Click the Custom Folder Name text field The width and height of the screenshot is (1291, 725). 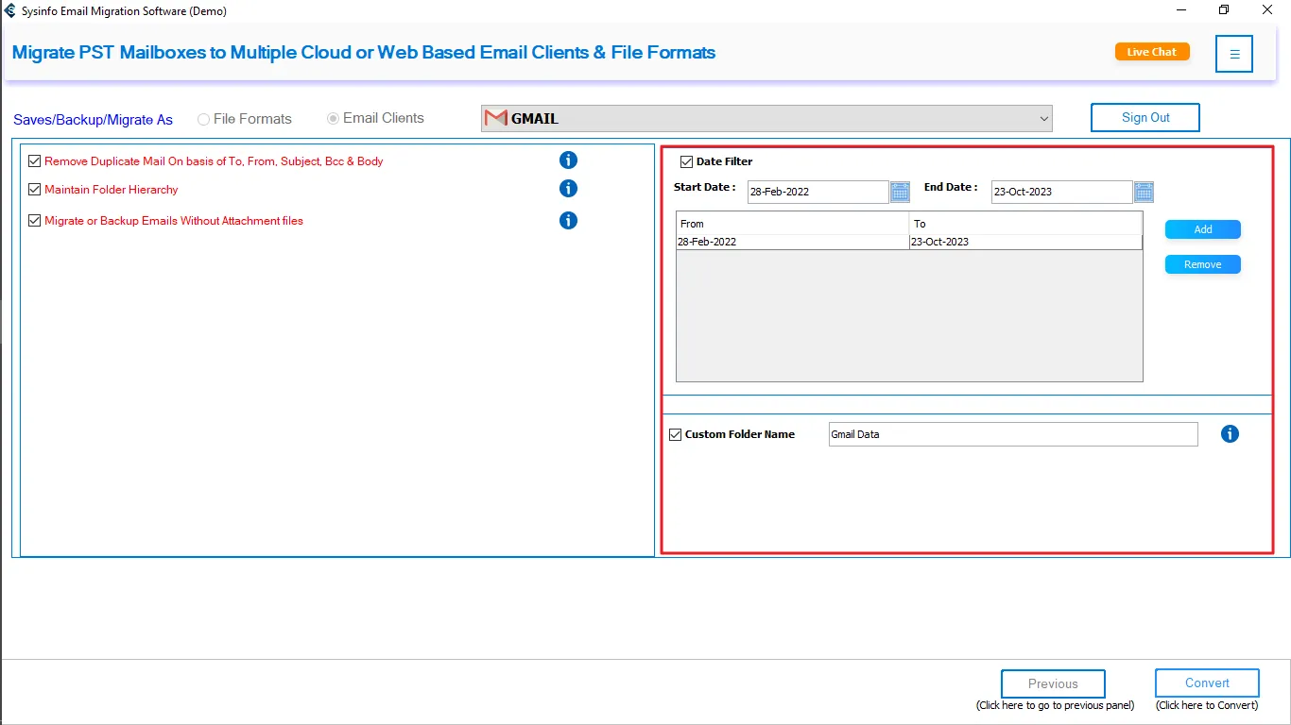pyautogui.click(x=1012, y=434)
